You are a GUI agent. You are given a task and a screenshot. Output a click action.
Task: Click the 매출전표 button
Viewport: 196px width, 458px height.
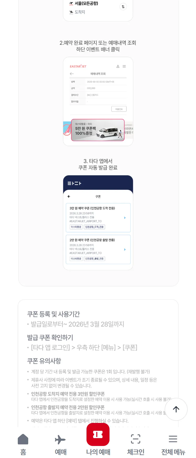119,109
